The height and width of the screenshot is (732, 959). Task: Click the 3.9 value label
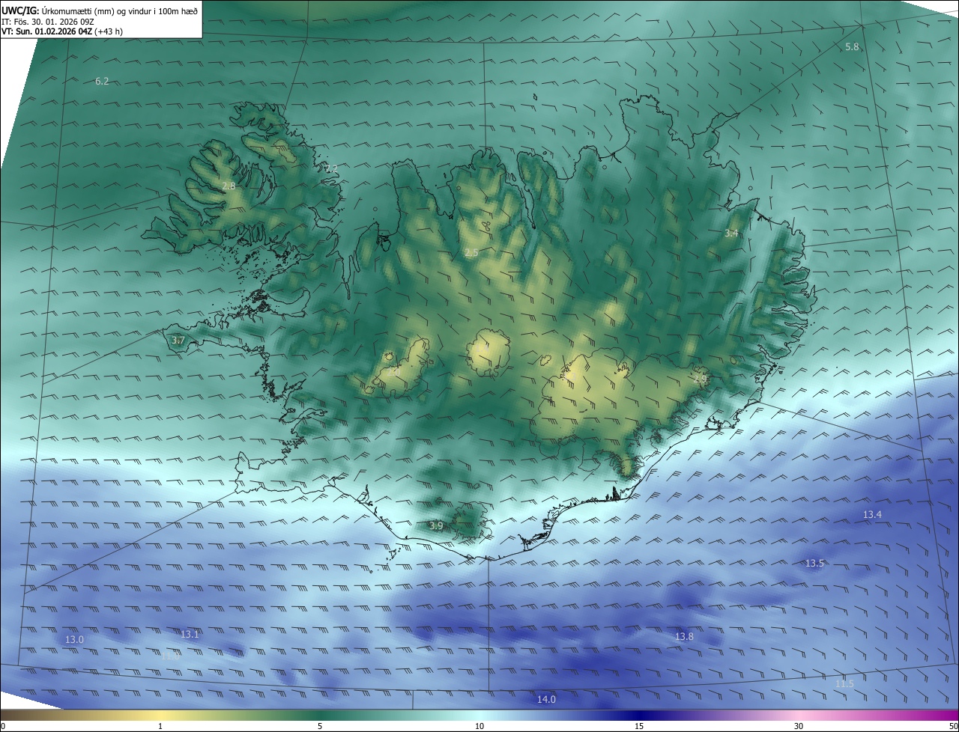tap(436, 526)
